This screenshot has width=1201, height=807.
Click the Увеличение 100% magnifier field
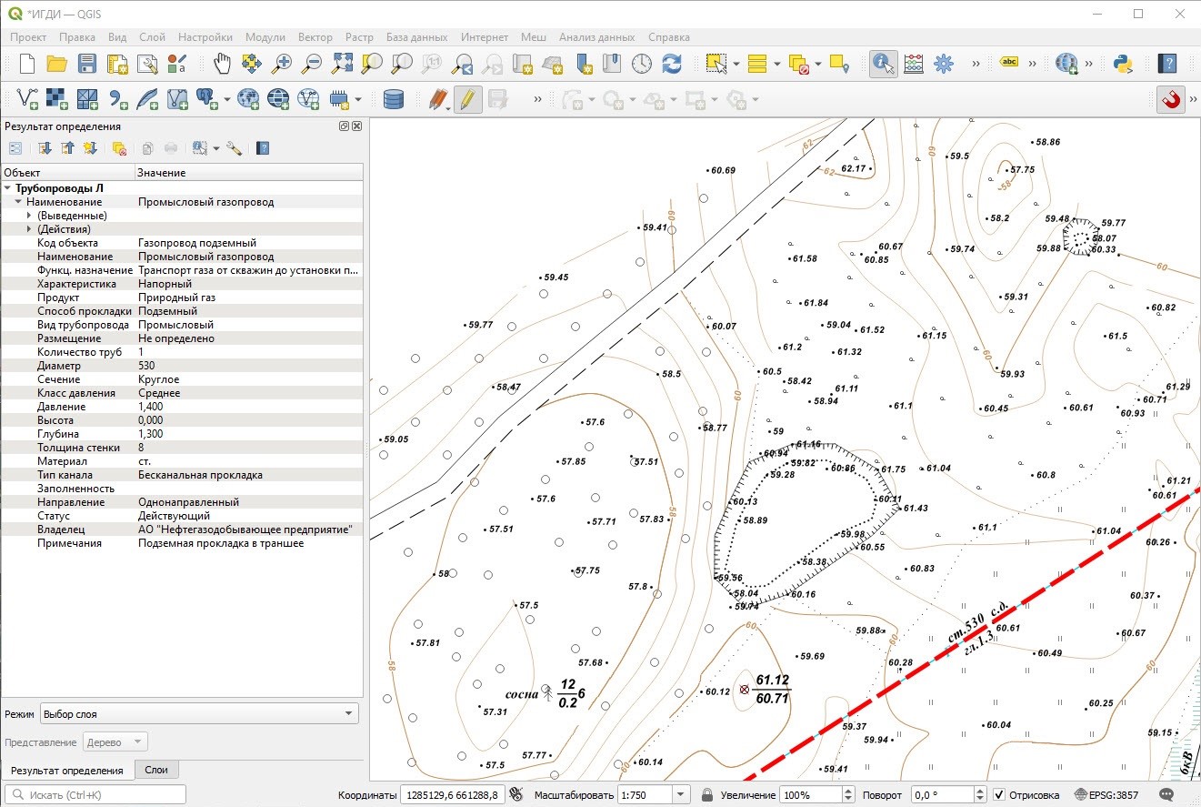click(x=818, y=795)
